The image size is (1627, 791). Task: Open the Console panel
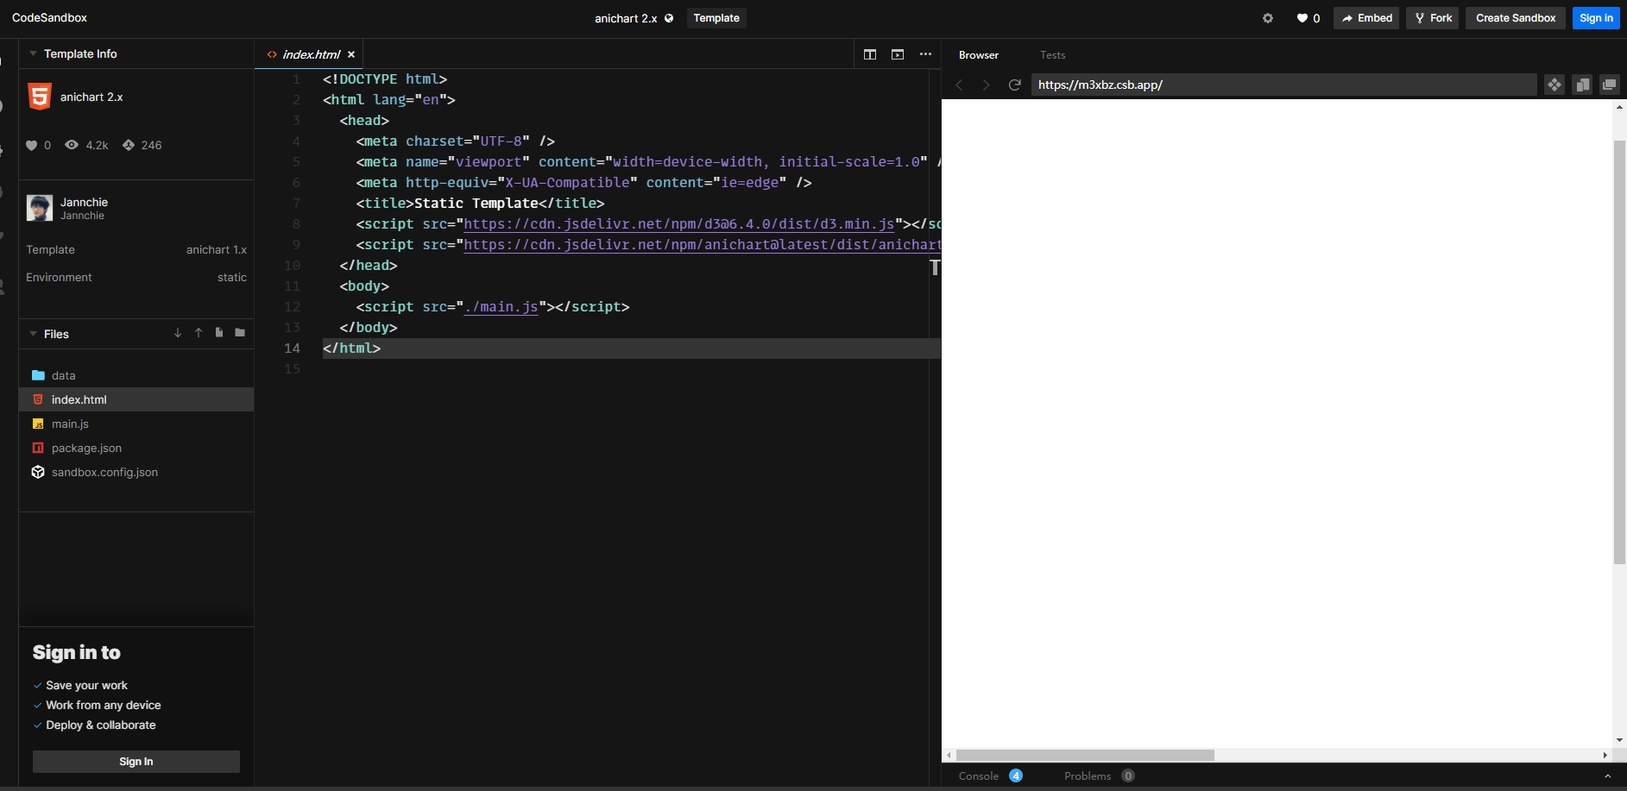pyautogui.click(x=978, y=775)
